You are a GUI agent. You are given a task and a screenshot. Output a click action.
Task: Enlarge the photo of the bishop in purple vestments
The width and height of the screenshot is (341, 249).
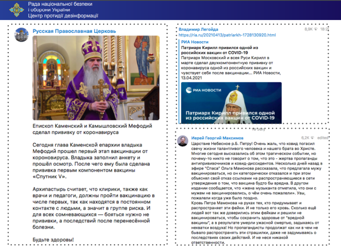tap(96, 78)
